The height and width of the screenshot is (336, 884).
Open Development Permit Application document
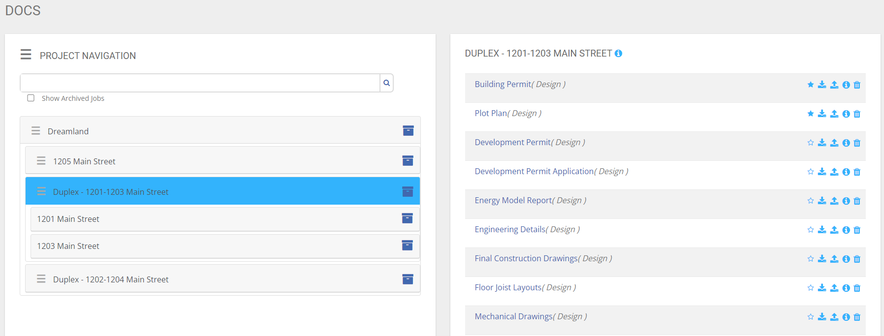[x=534, y=171]
